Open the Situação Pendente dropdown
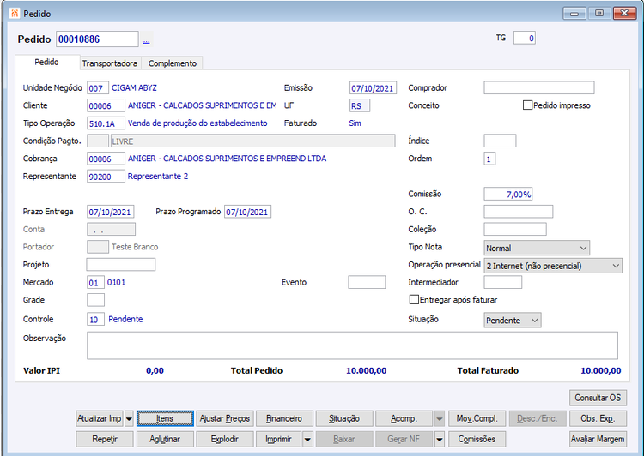644x456 pixels. 513,321
